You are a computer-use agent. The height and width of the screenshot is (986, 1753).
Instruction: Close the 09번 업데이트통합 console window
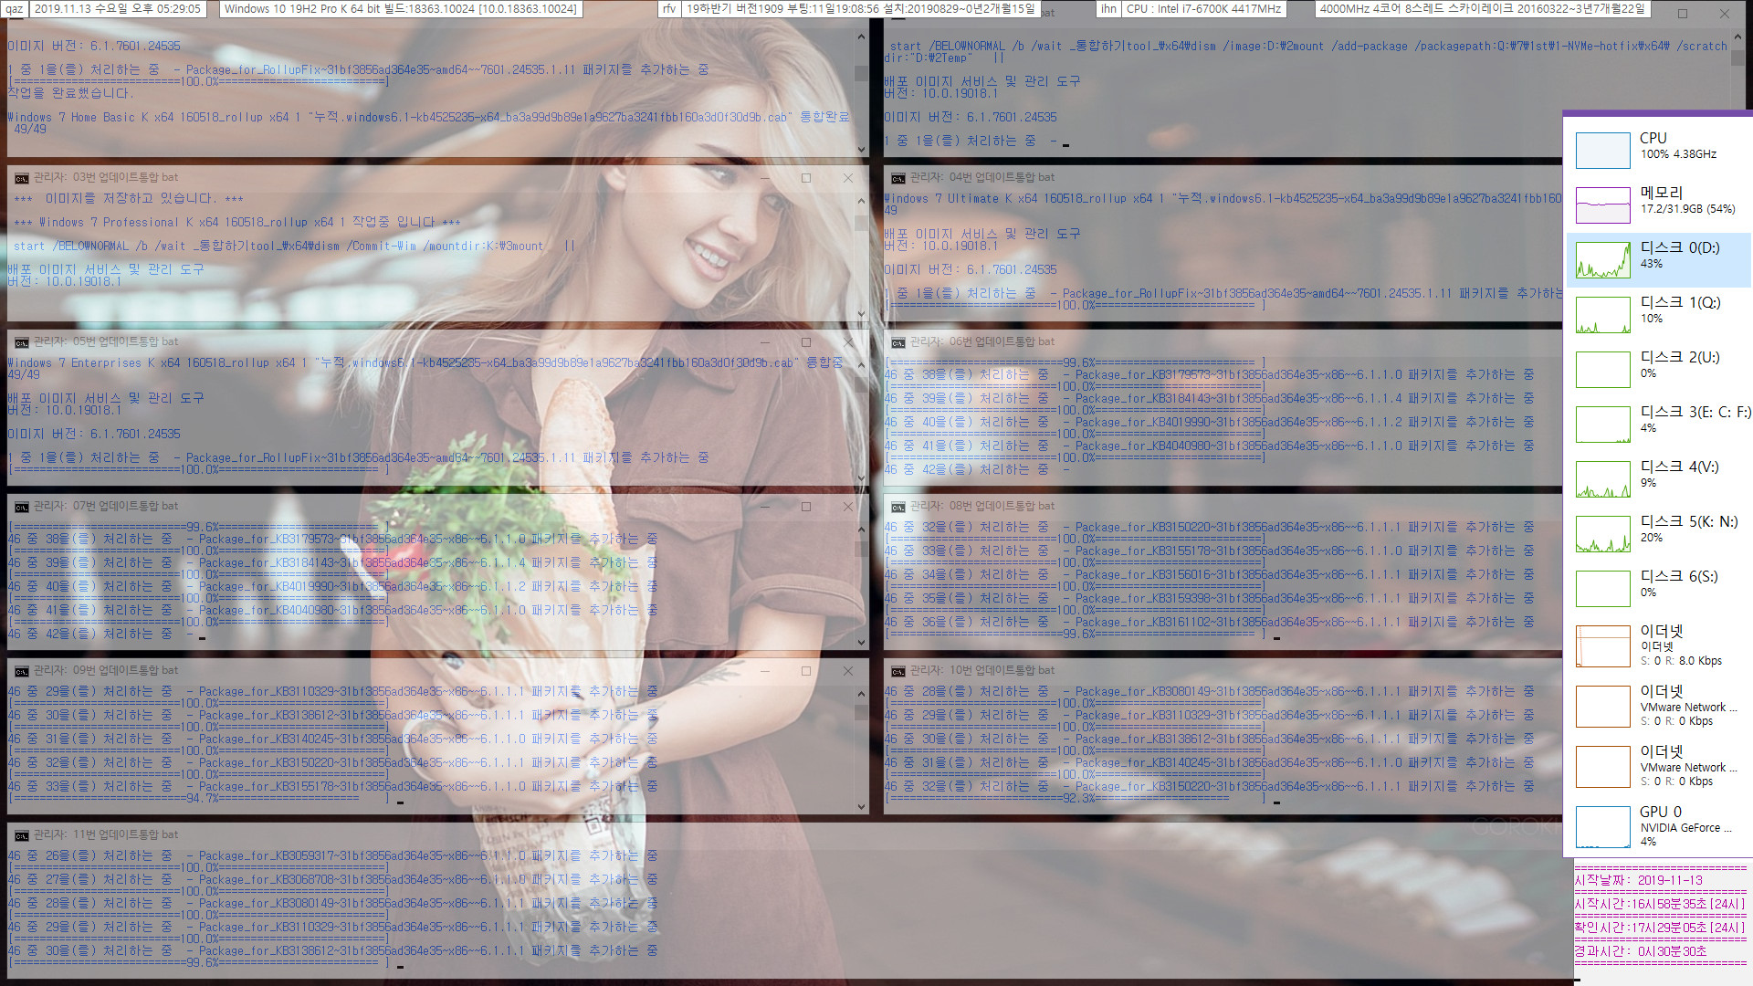tap(848, 671)
